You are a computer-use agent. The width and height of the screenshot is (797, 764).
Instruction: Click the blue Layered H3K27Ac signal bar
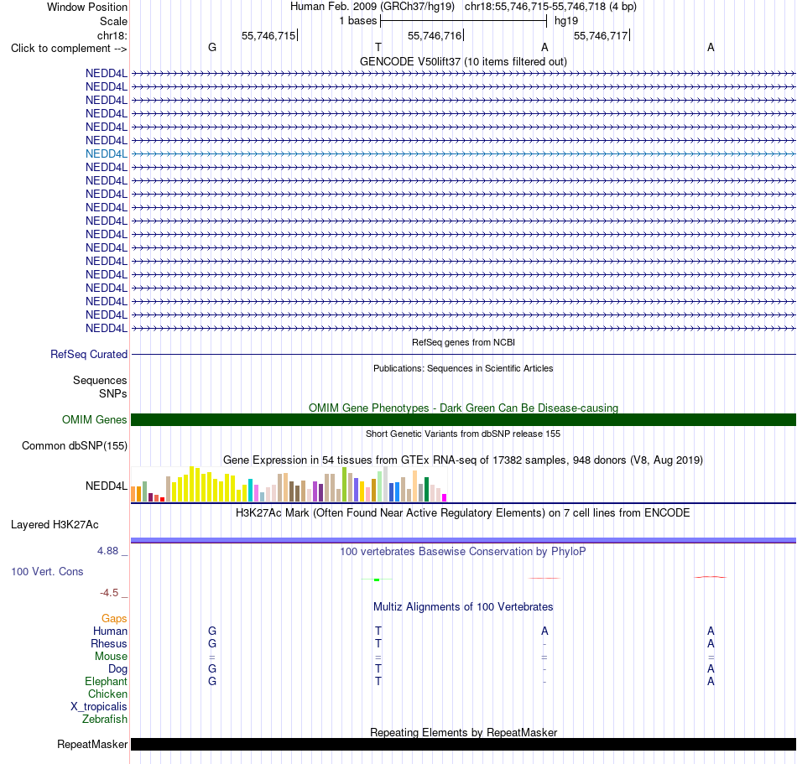463,540
